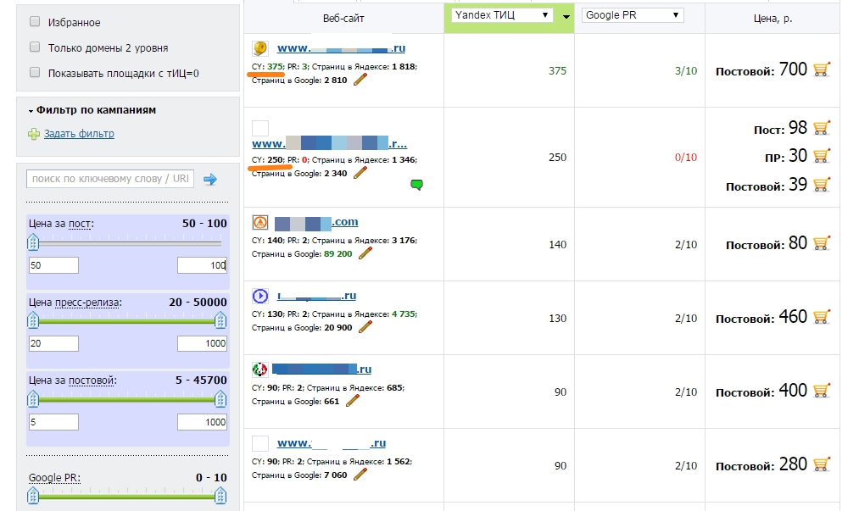Click the red 0/10 Google PR value
Screen dimensions: 859x511
(686, 158)
